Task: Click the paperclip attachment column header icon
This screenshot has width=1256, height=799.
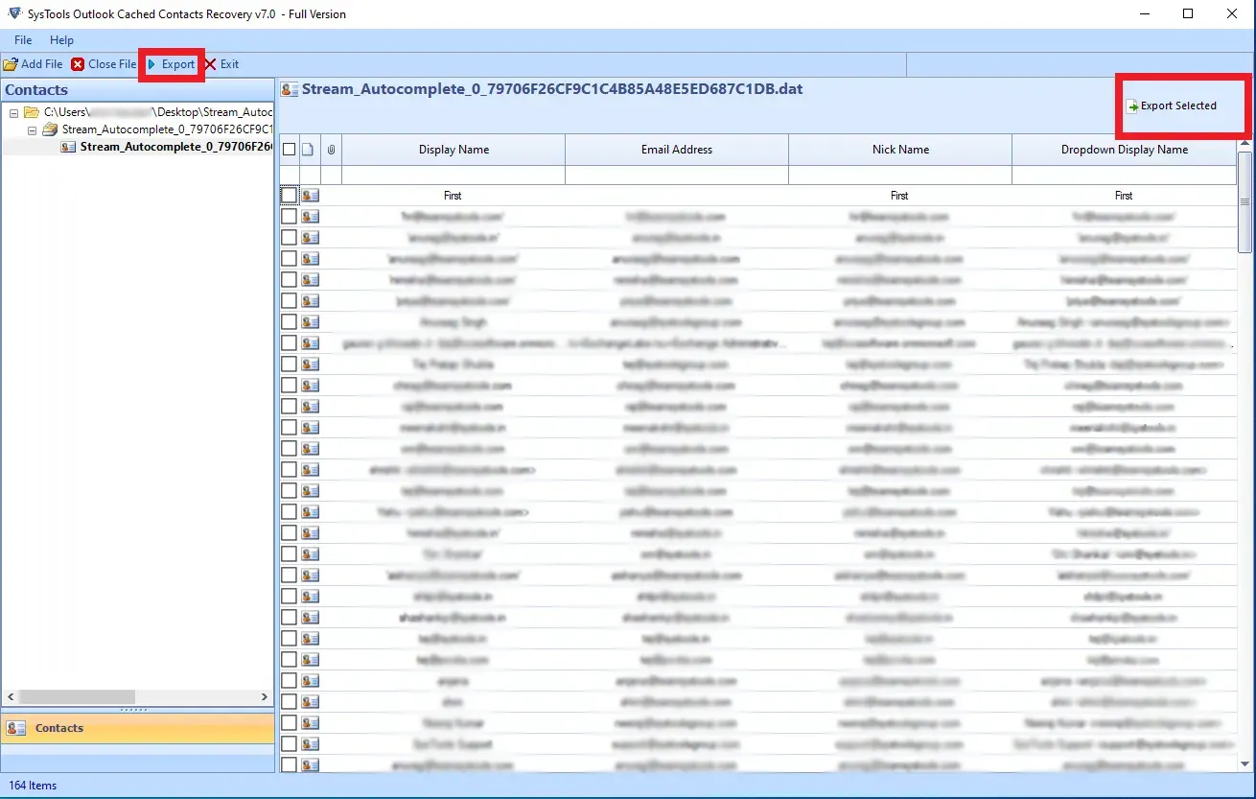Action: (x=330, y=149)
